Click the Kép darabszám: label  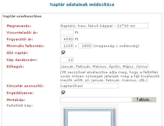coord(22,60)
